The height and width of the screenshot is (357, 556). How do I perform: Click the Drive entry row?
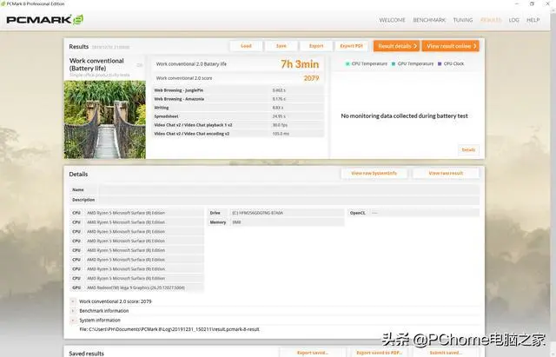pyautogui.click(x=276, y=213)
